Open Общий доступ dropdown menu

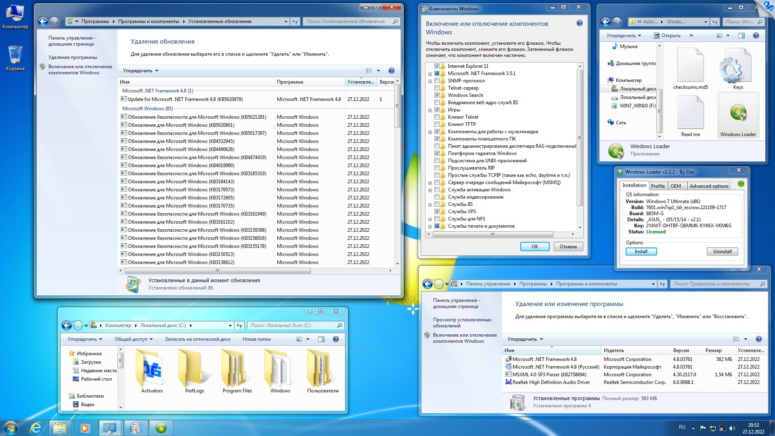tap(134, 339)
